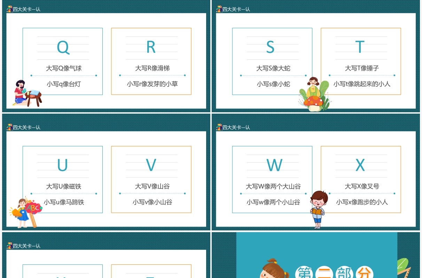This screenshot has width=422, height=278.
Task: Select the text 小写t像跳起来的小人
Action: (362, 84)
